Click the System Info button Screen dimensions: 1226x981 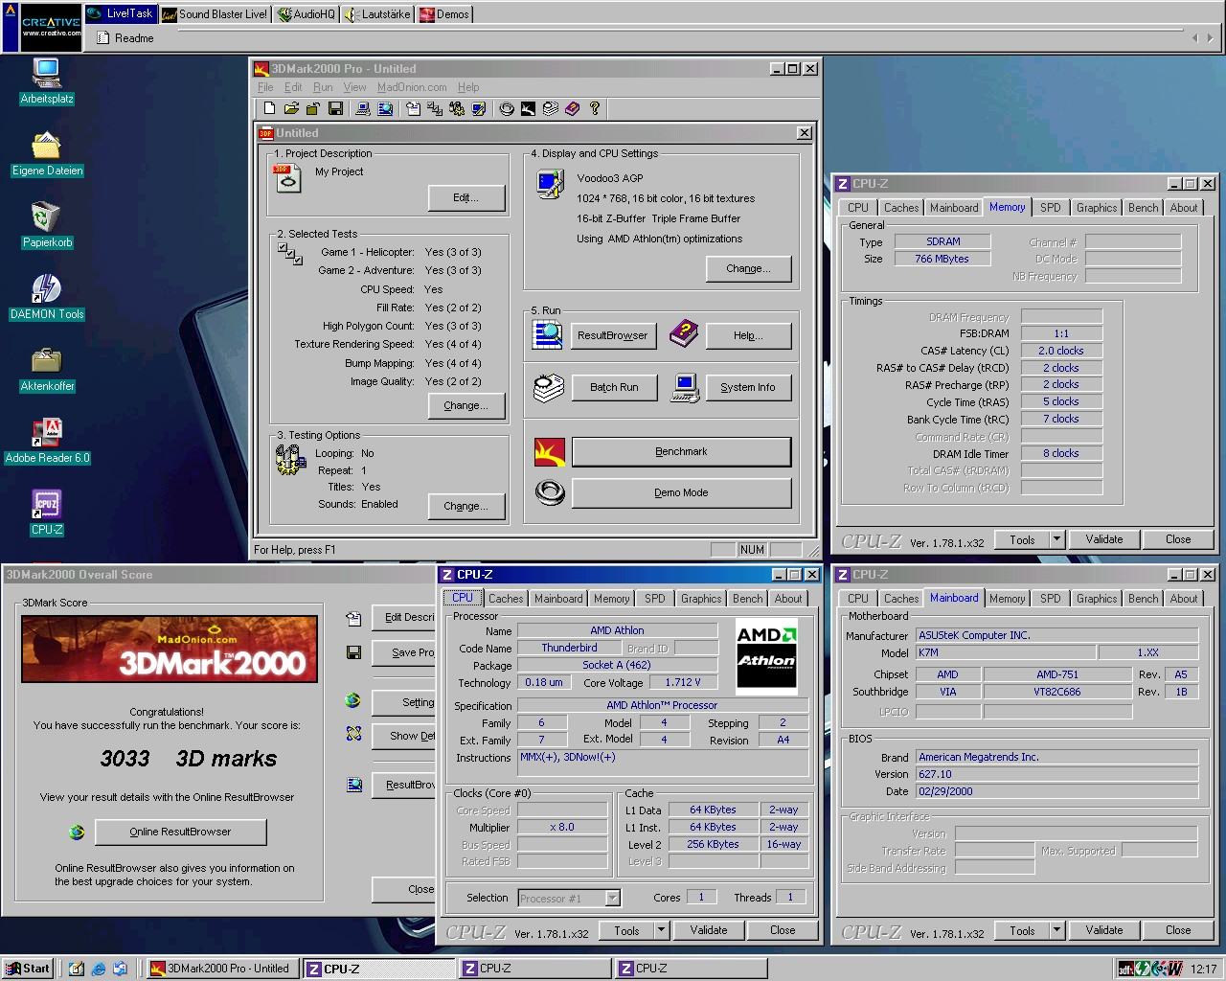coord(748,387)
